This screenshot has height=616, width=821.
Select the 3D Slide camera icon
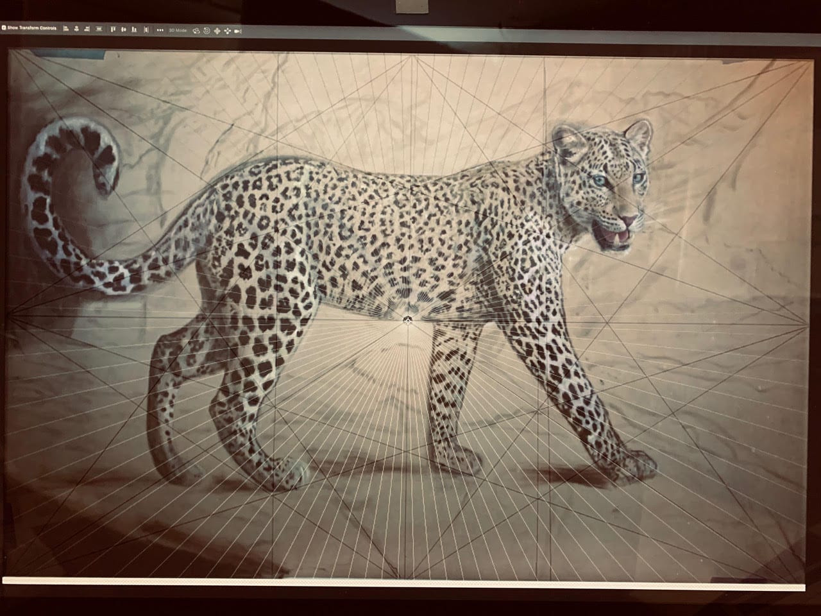tap(228, 30)
